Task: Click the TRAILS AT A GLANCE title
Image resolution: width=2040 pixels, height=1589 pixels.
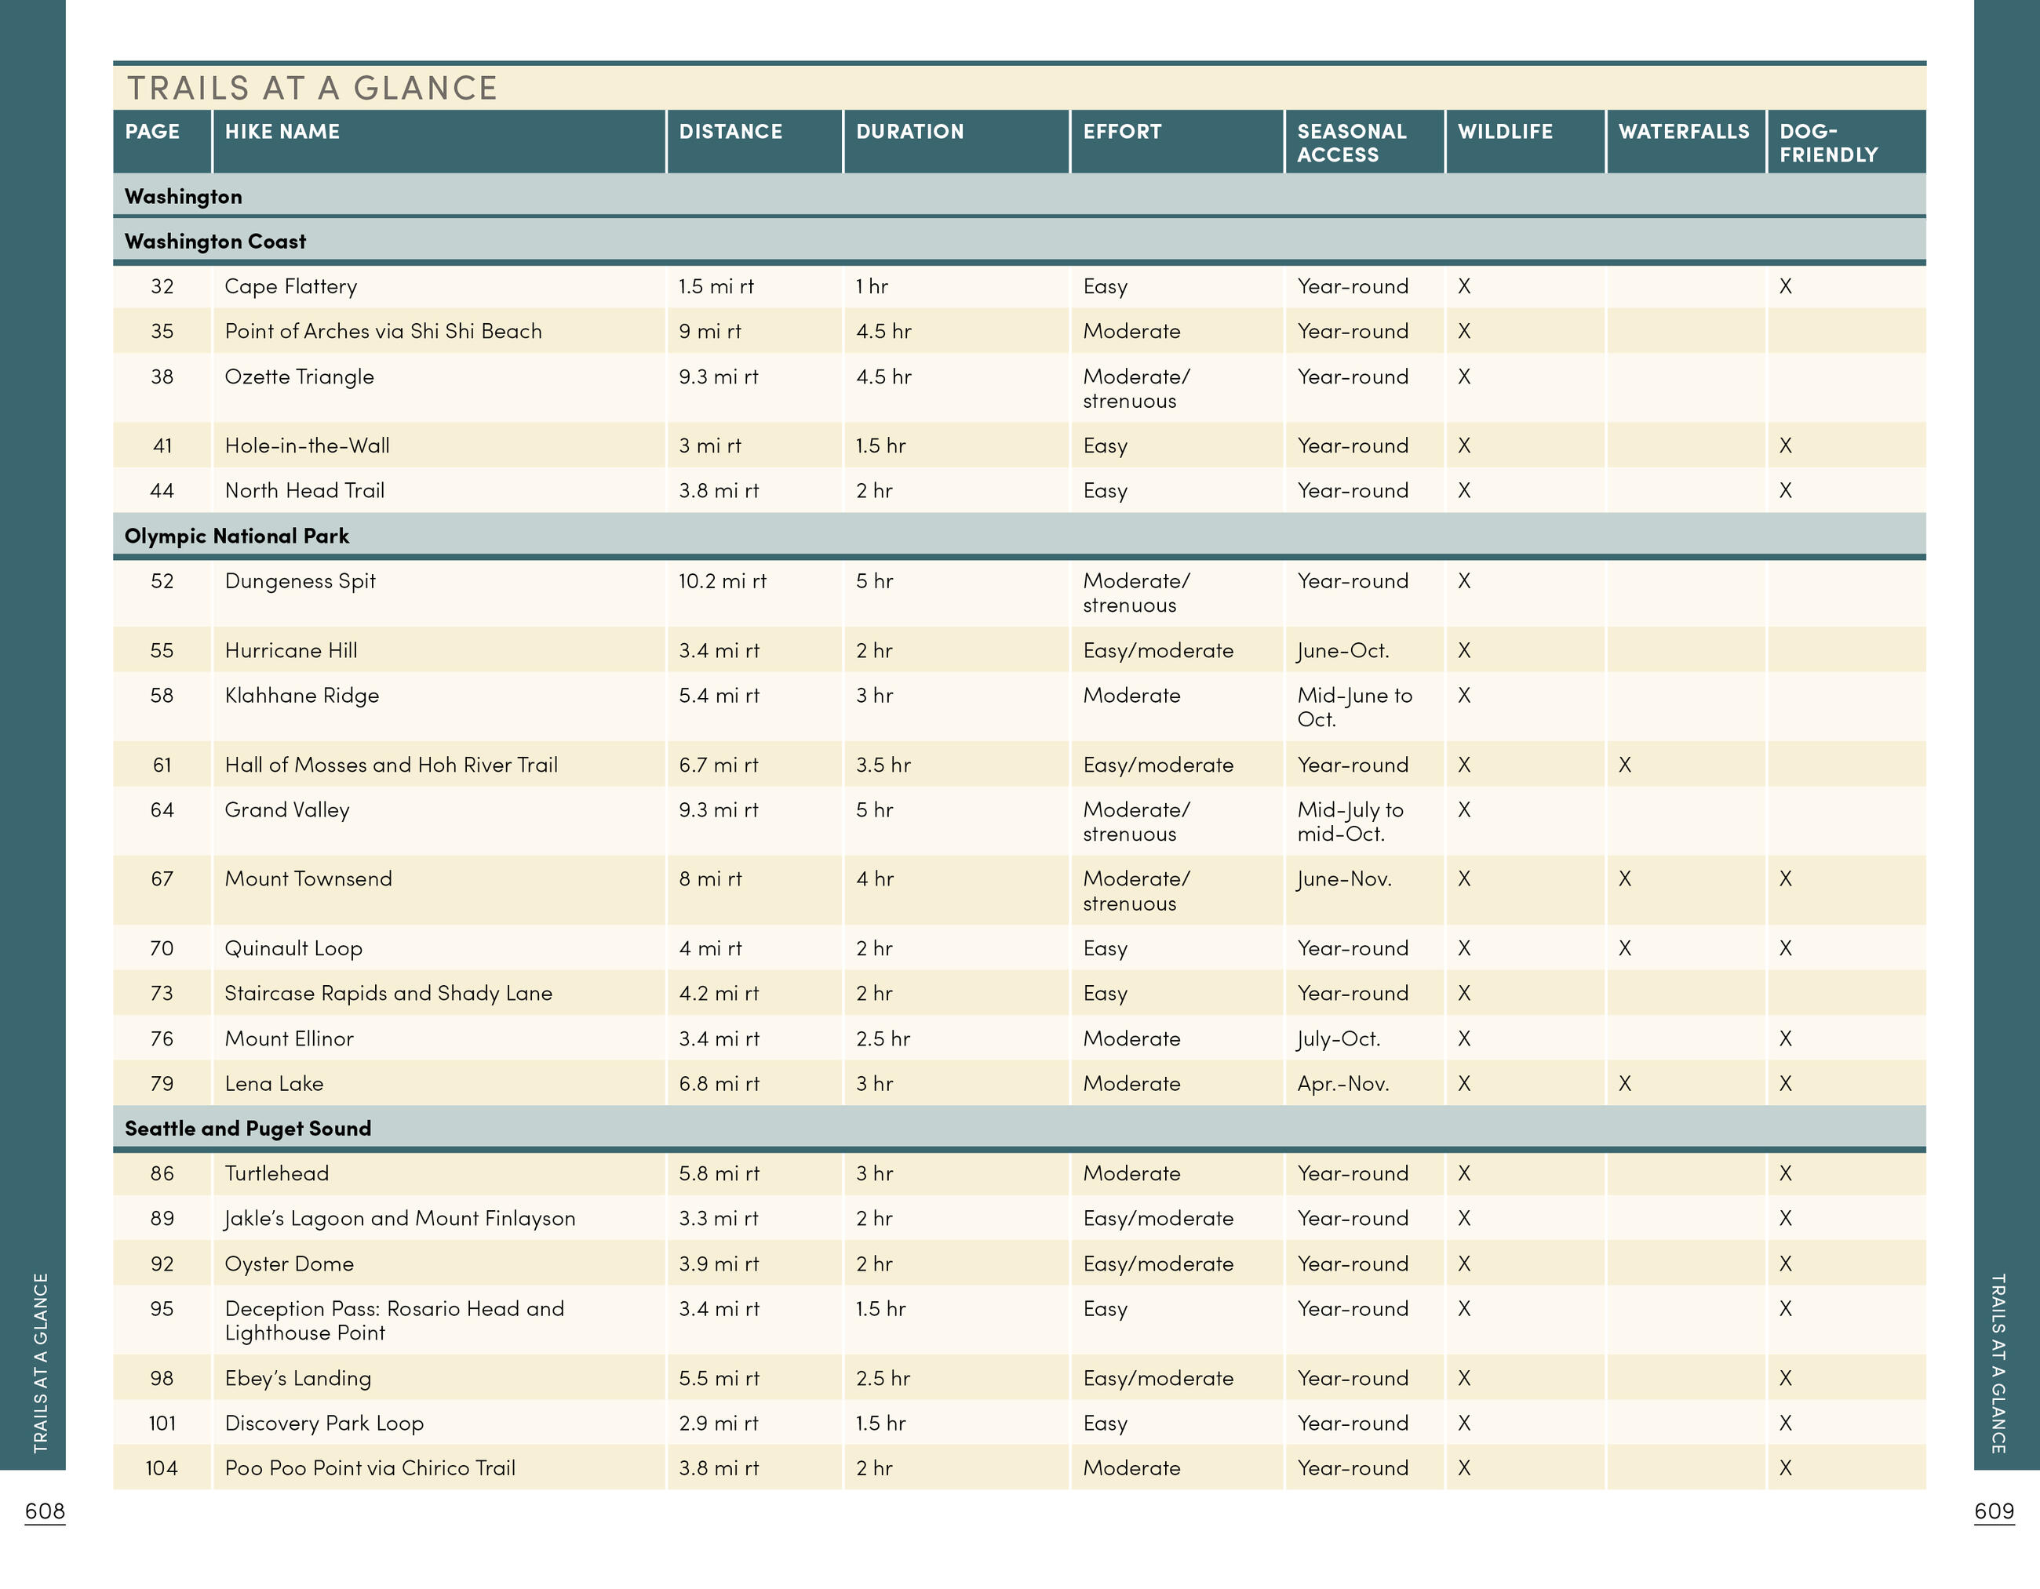Action: coord(312,88)
